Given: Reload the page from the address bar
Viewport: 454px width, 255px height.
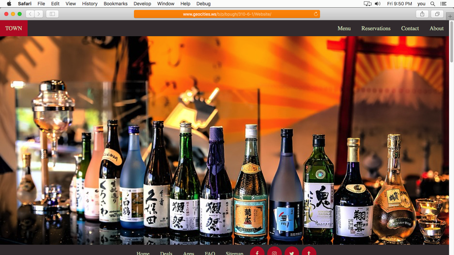Looking at the screenshot, I should (x=316, y=14).
